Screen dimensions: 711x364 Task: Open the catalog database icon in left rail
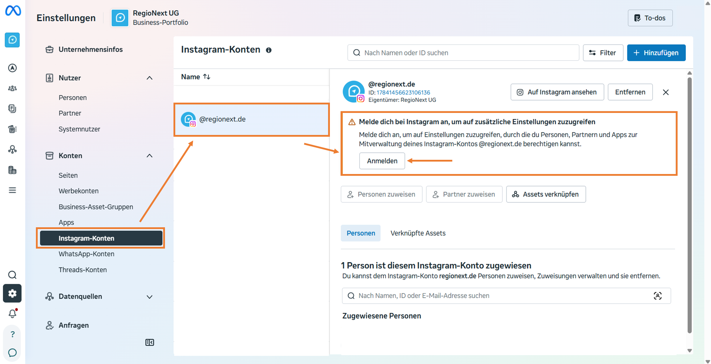coord(12,170)
